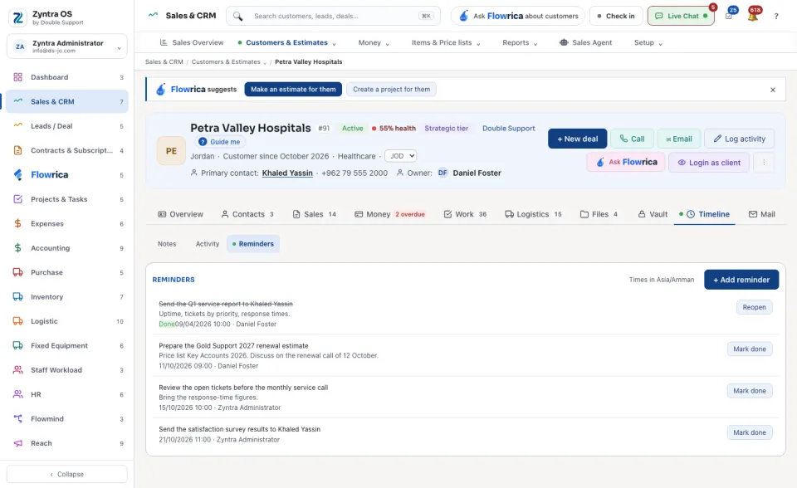The height and width of the screenshot is (488, 797).
Task: Collapse the left sidebar
Action: click(66, 474)
